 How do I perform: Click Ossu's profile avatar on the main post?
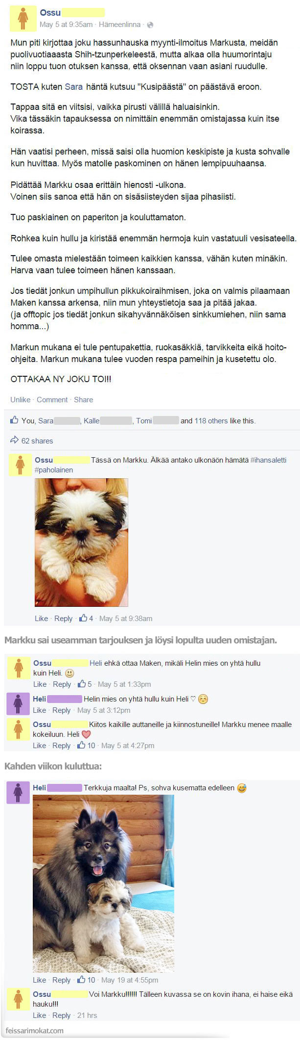pyautogui.click(x=23, y=18)
